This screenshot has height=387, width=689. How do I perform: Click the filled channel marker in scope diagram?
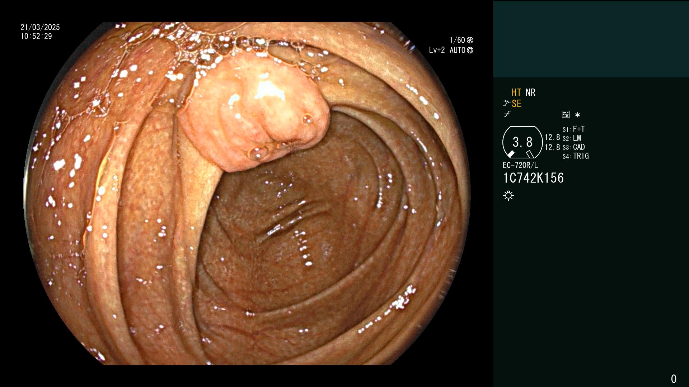pyautogui.click(x=511, y=154)
